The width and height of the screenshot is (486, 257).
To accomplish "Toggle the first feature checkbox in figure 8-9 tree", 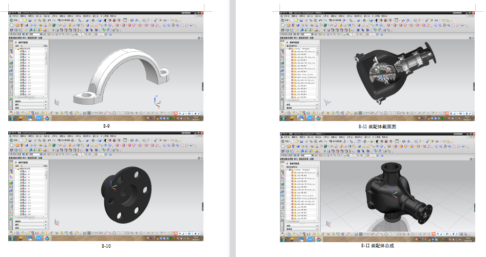I will [x=21, y=50].
